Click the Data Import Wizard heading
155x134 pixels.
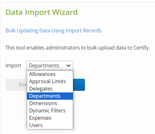pos(42,12)
